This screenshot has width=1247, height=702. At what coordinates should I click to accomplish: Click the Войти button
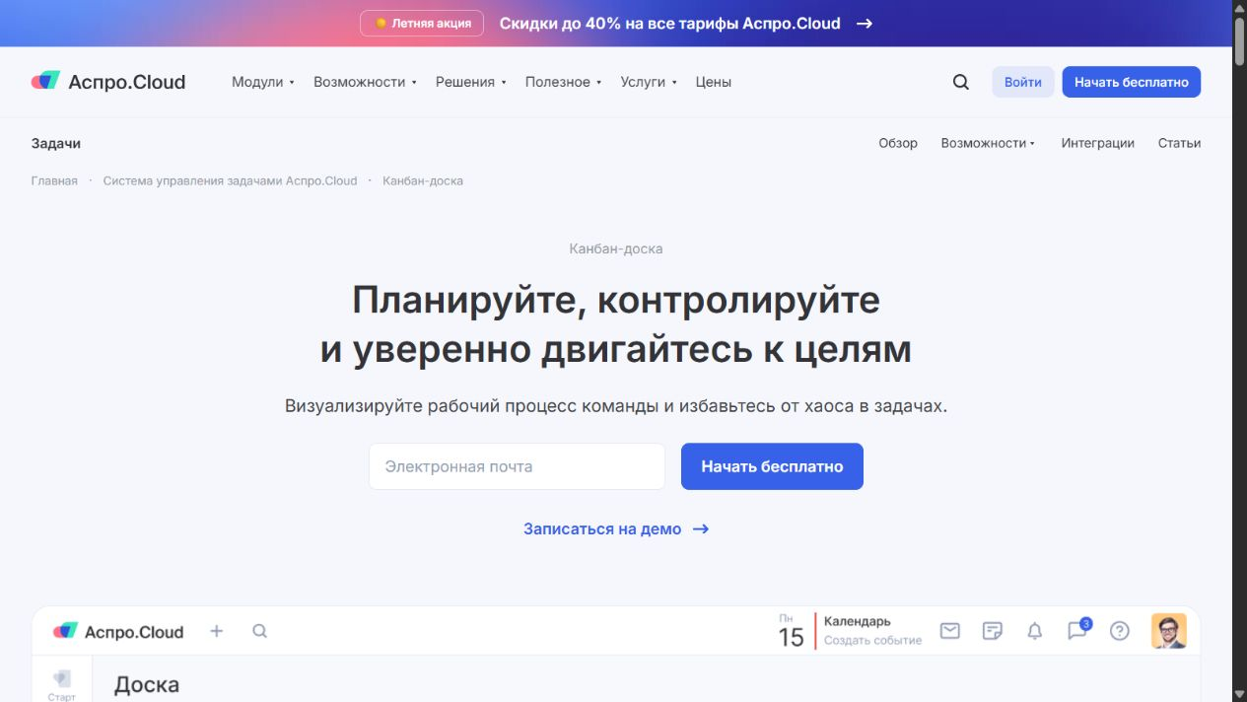click(x=1023, y=82)
